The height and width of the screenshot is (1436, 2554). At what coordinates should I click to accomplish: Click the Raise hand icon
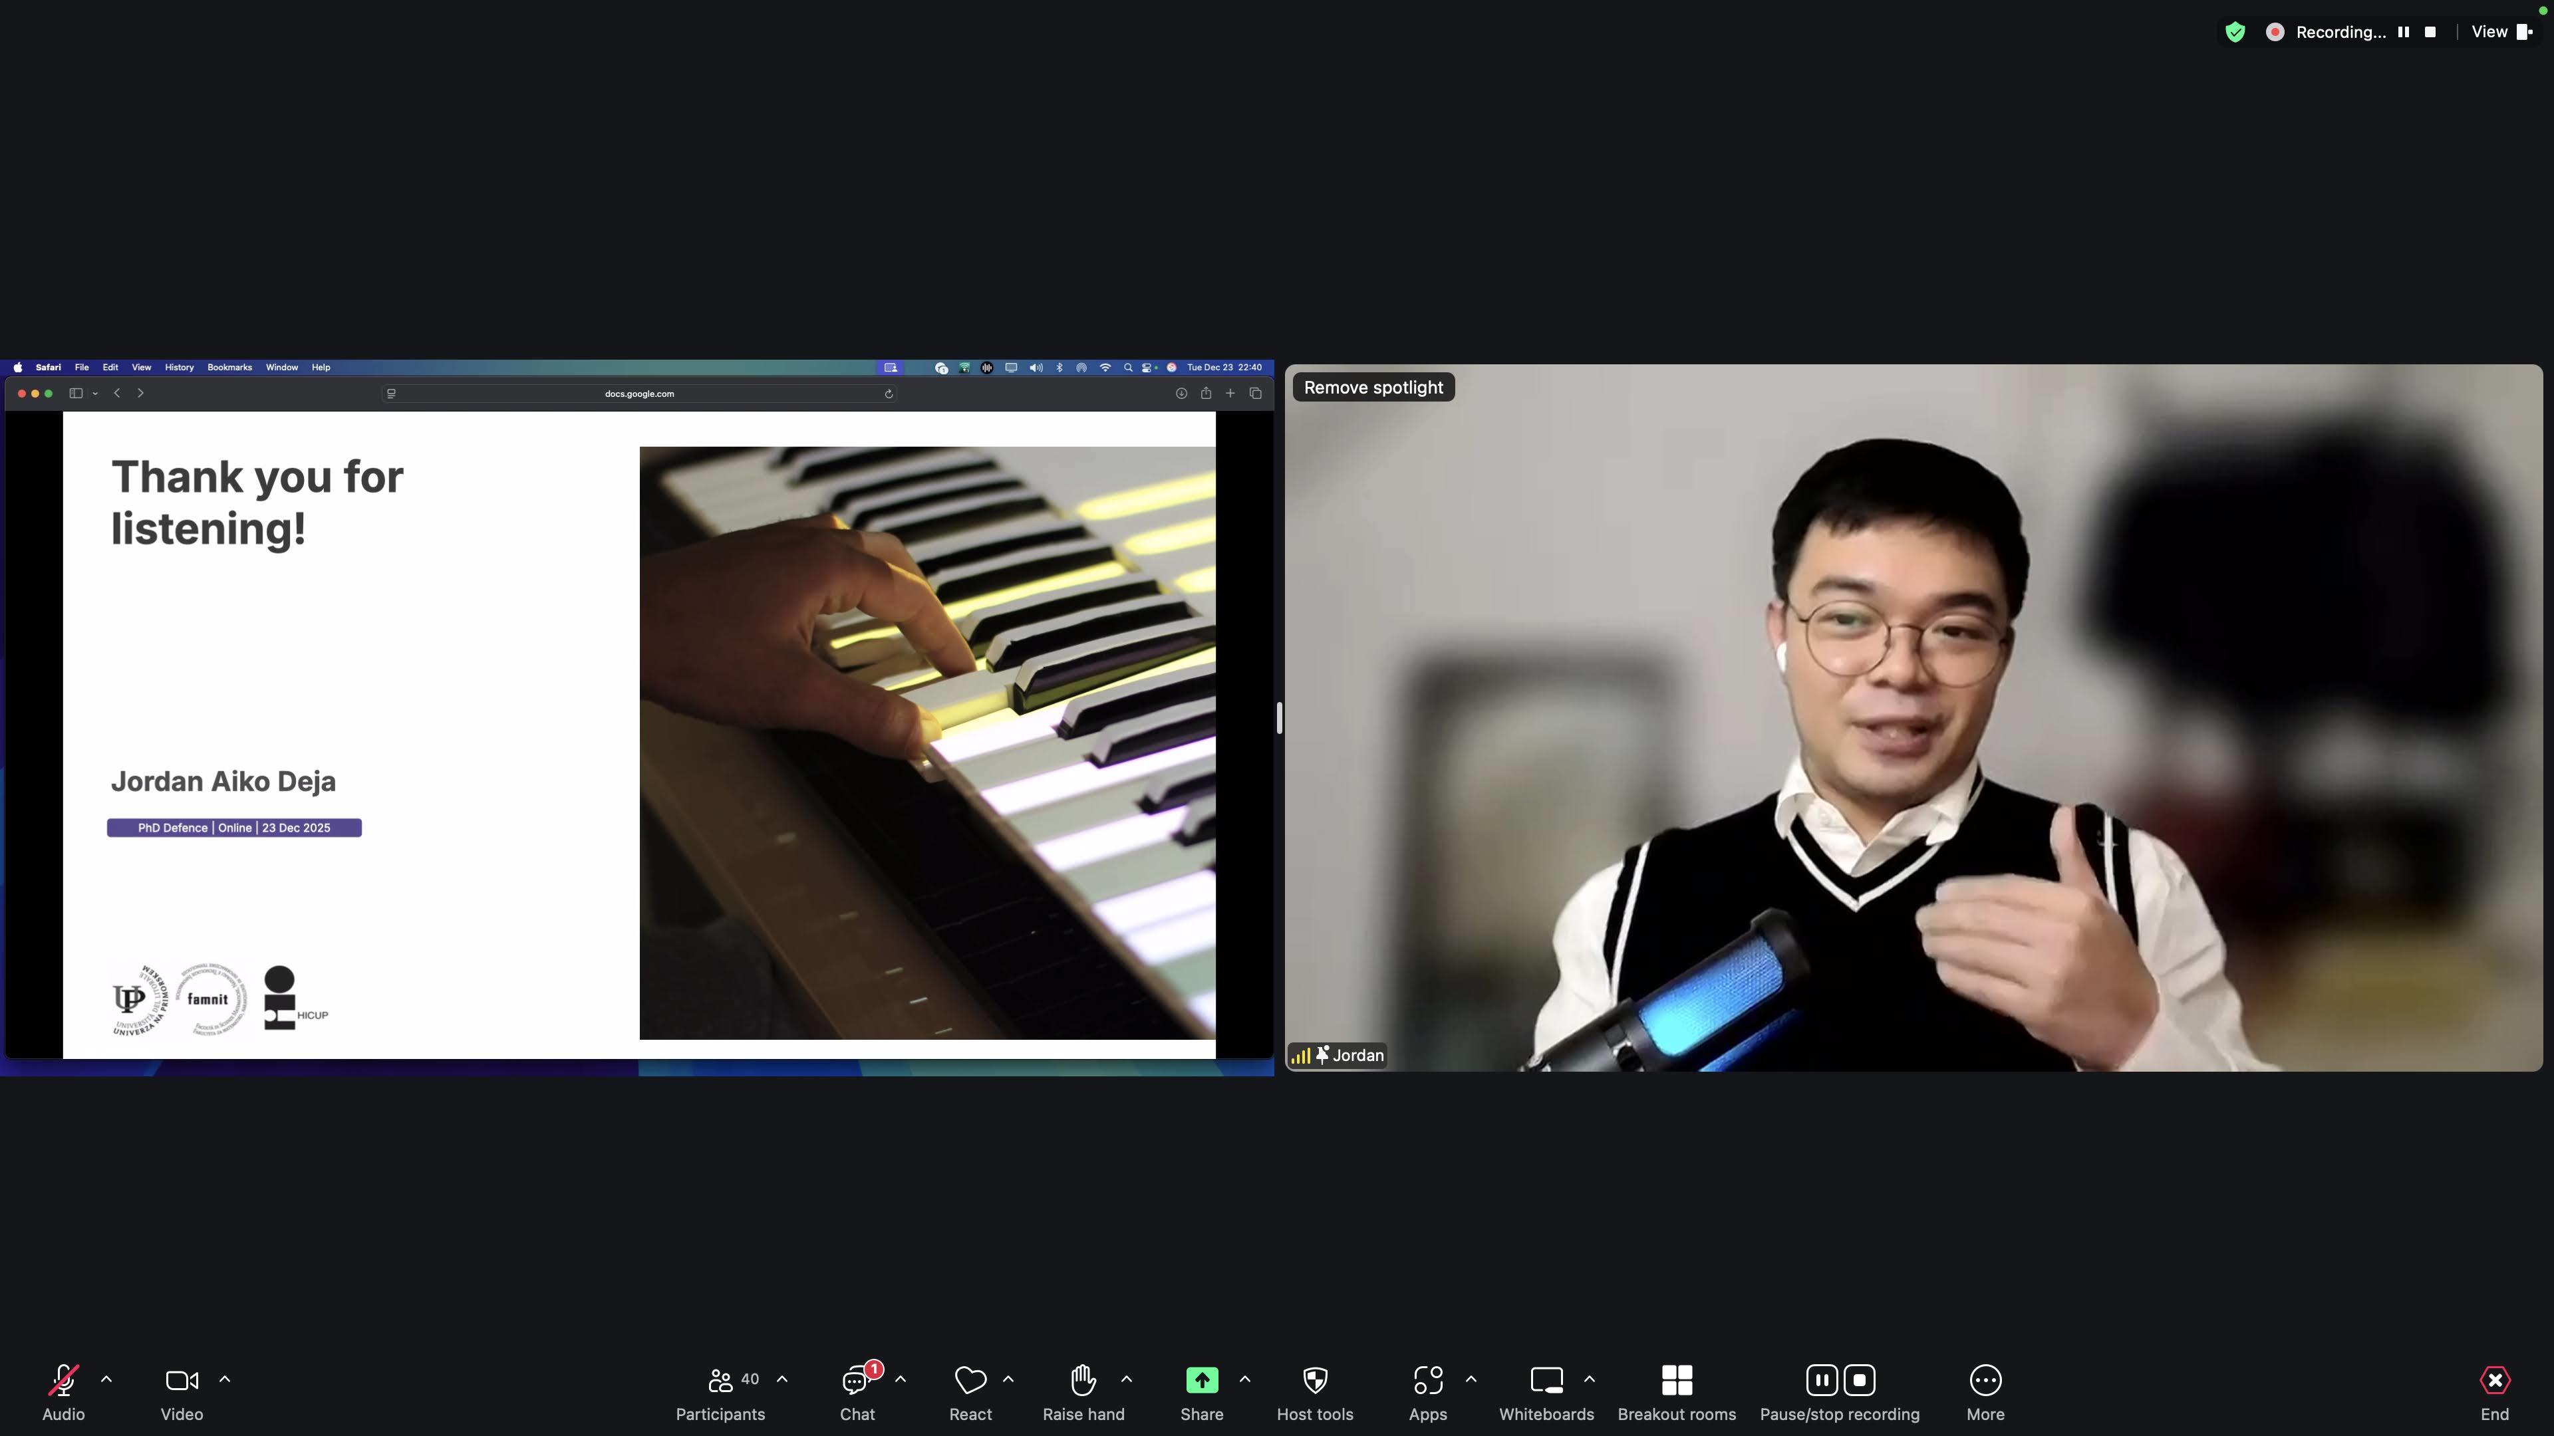pyautogui.click(x=1083, y=1379)
